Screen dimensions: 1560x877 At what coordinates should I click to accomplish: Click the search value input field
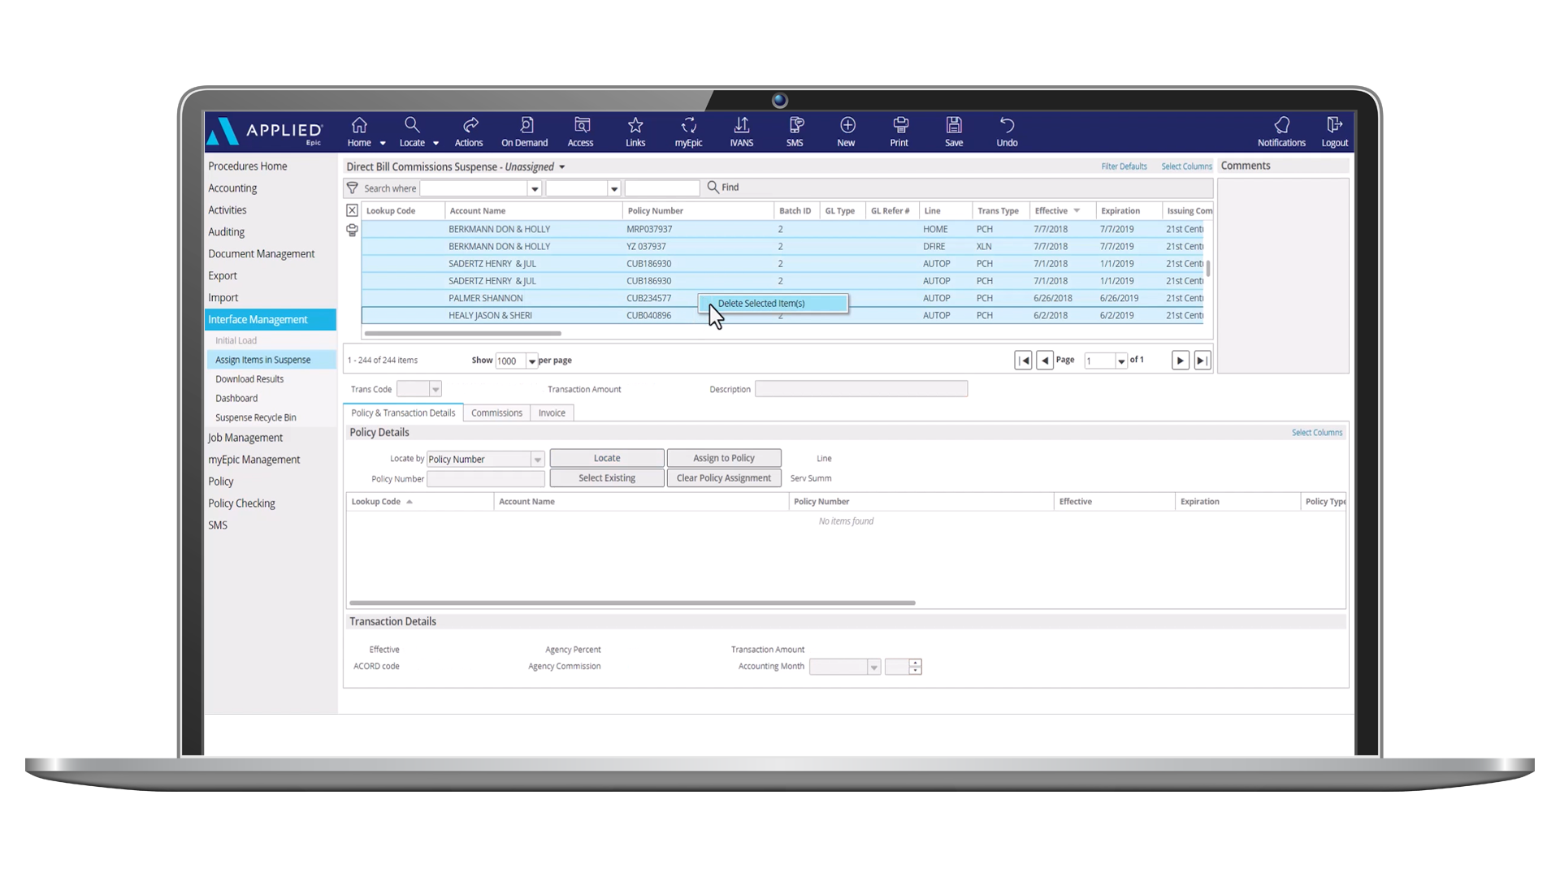662,188
